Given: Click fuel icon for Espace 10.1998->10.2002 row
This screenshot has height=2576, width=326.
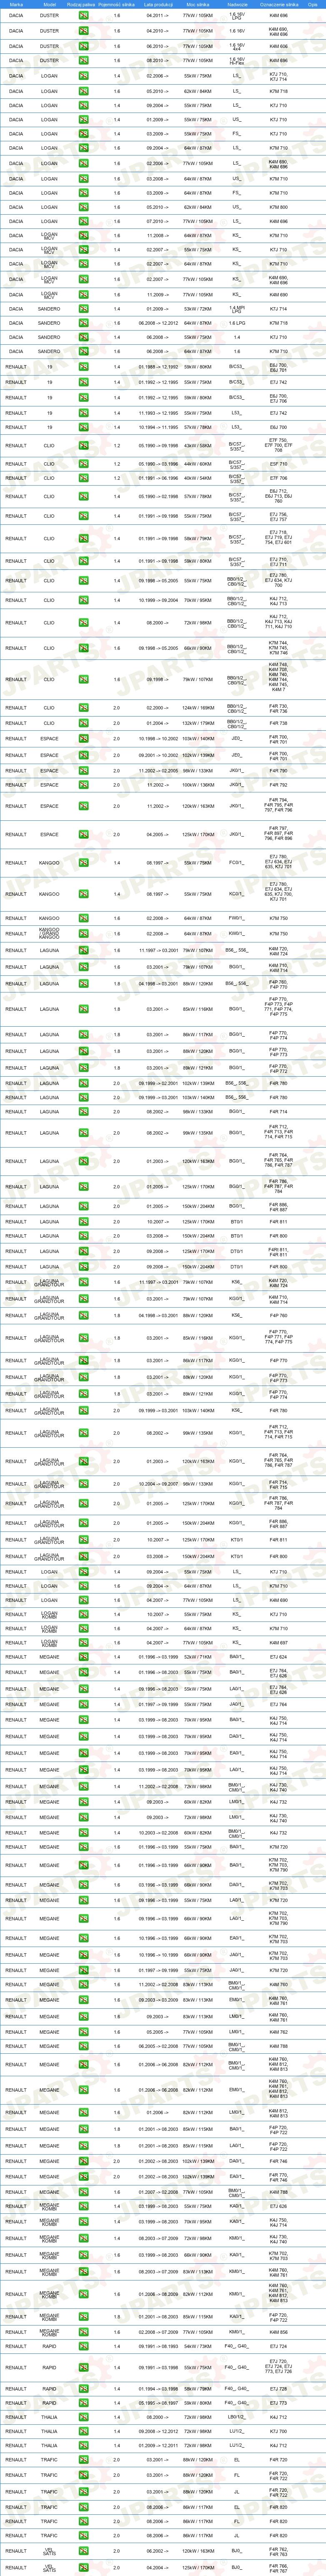Looking at the screenshot, I should (84, 739).
